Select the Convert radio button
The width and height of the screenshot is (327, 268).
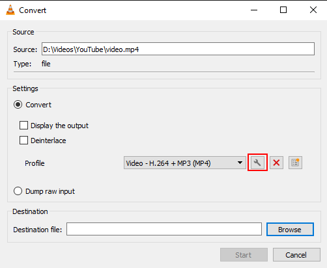[x=18, y=105]
